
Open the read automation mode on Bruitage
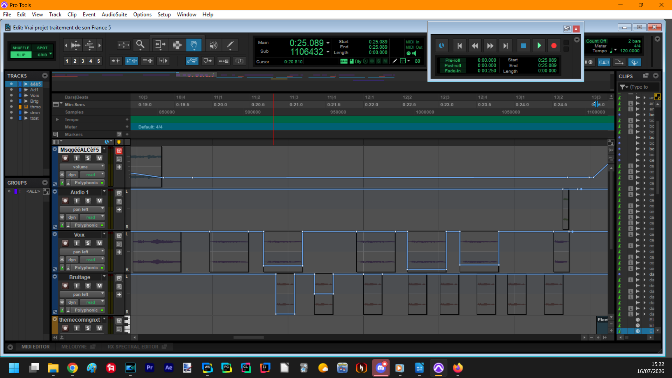click(x=92, y=302)
